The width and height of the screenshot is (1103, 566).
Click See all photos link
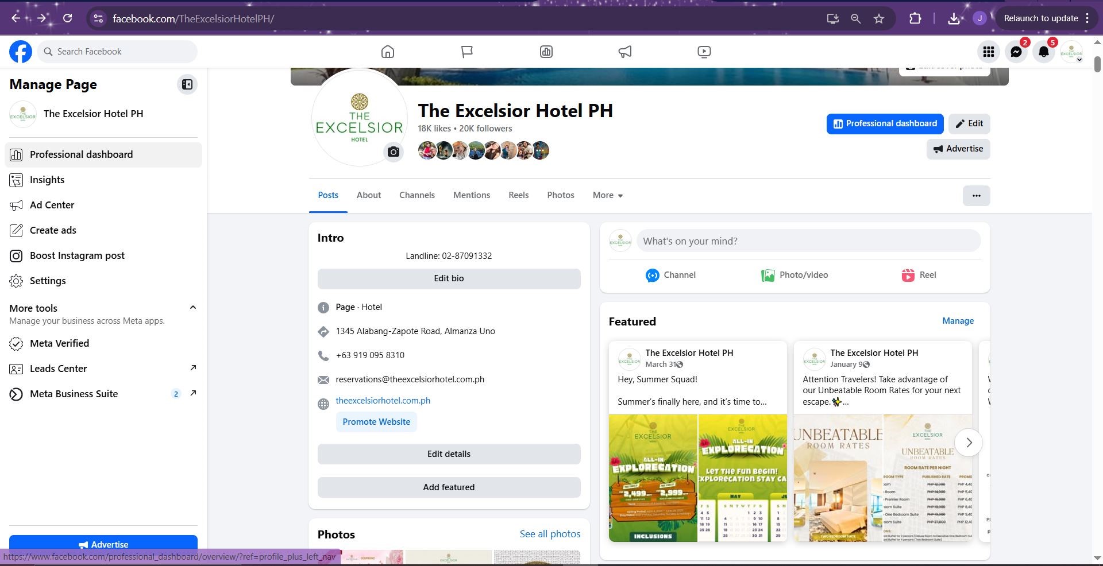[550, 534]
